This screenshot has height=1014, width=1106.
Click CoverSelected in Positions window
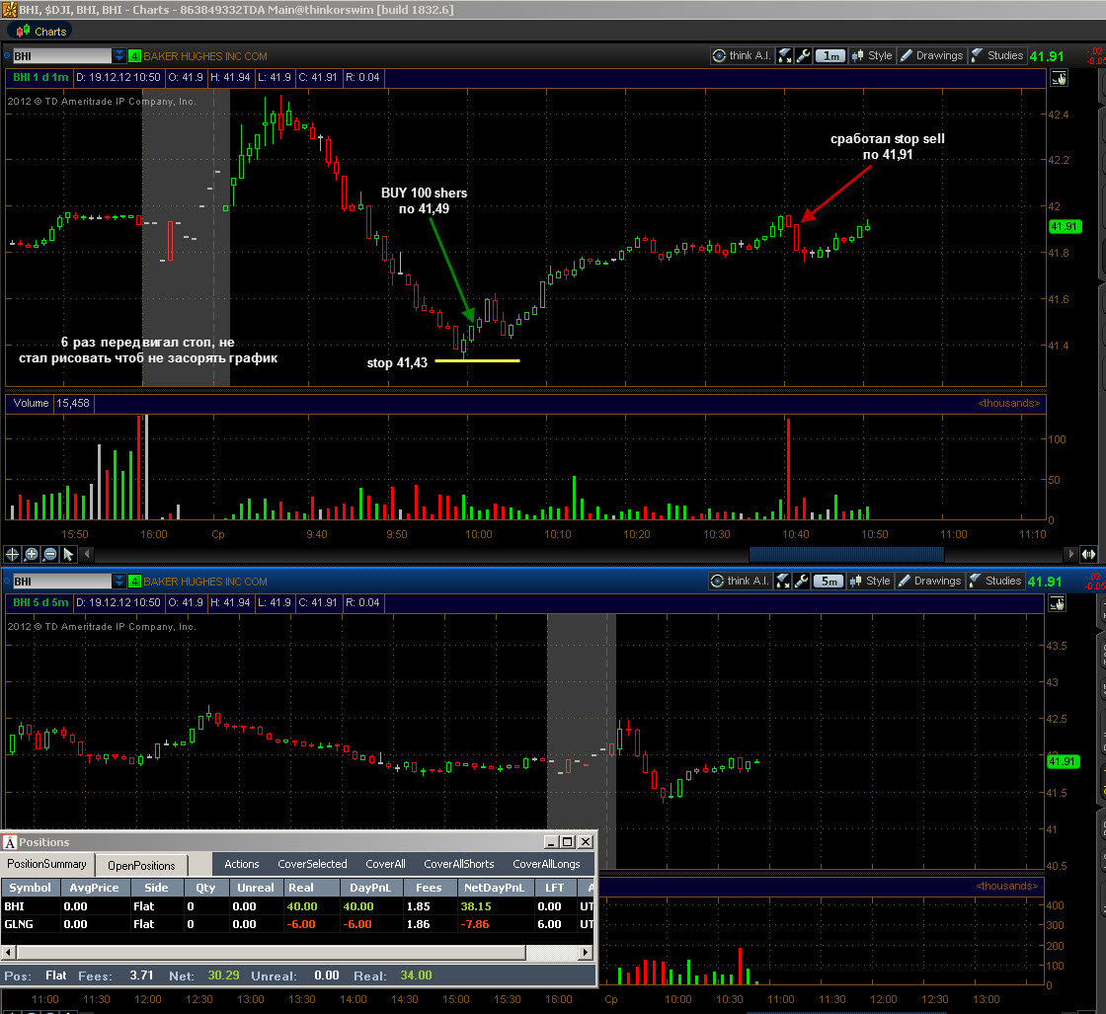(x=312, y=864)
